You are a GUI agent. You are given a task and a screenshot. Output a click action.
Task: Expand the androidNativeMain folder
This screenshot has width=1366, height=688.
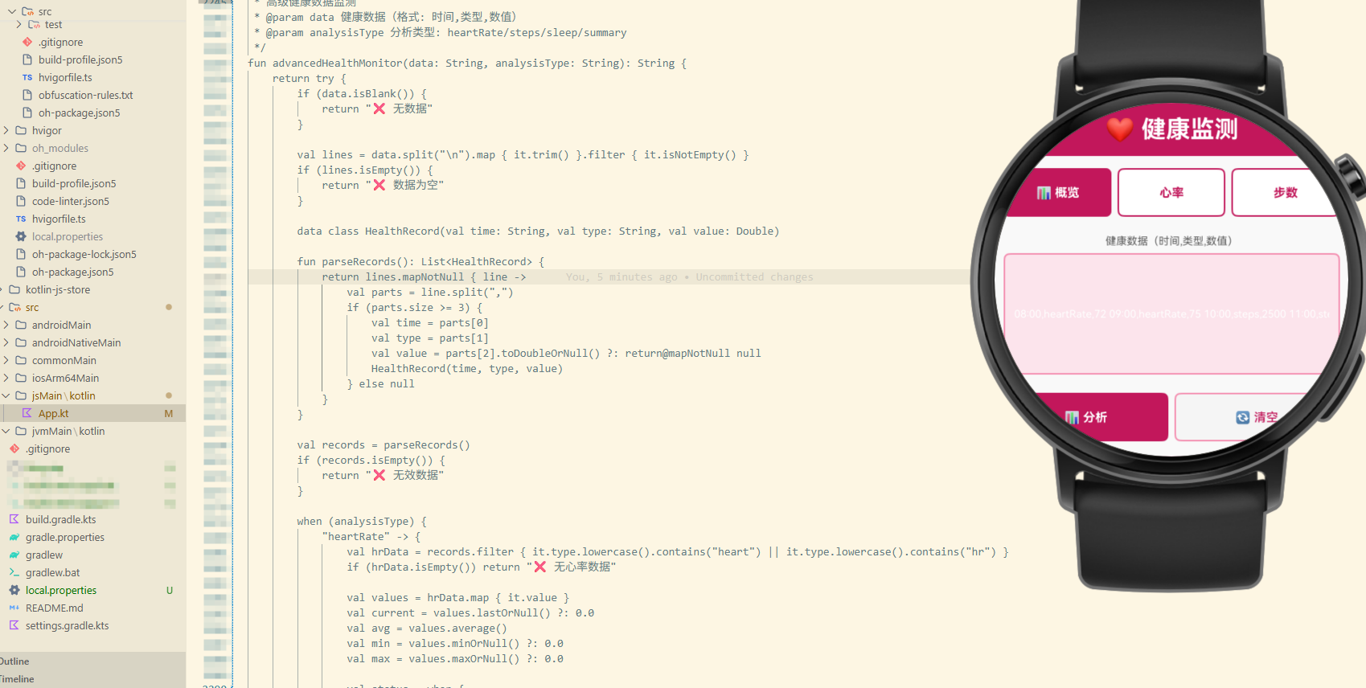(x=76, y=343)
